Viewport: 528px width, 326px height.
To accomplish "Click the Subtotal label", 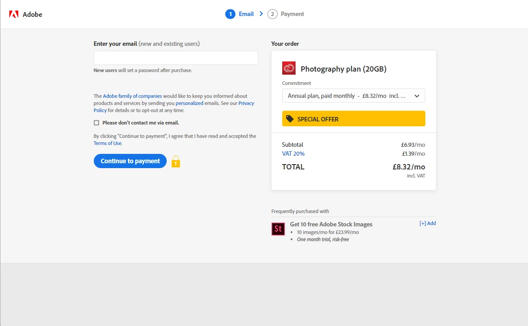I will tap(292, 145).
